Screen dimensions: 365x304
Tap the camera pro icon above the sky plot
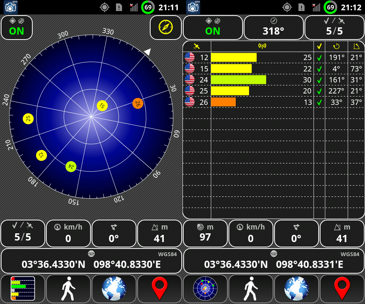[x=11, y=7]
